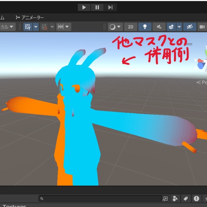Image resolution: width=207 pixels, height=207 pixels.
Task: Click the Project search input field
Action: [x=100, y=199]
